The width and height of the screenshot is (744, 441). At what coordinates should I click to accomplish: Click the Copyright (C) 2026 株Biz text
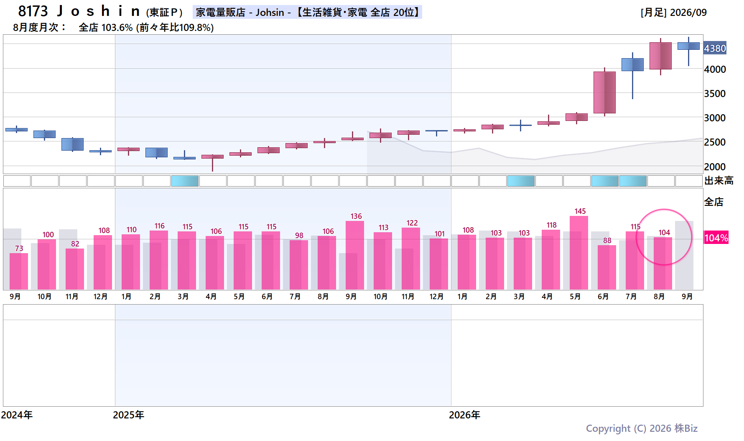point(642,428)
